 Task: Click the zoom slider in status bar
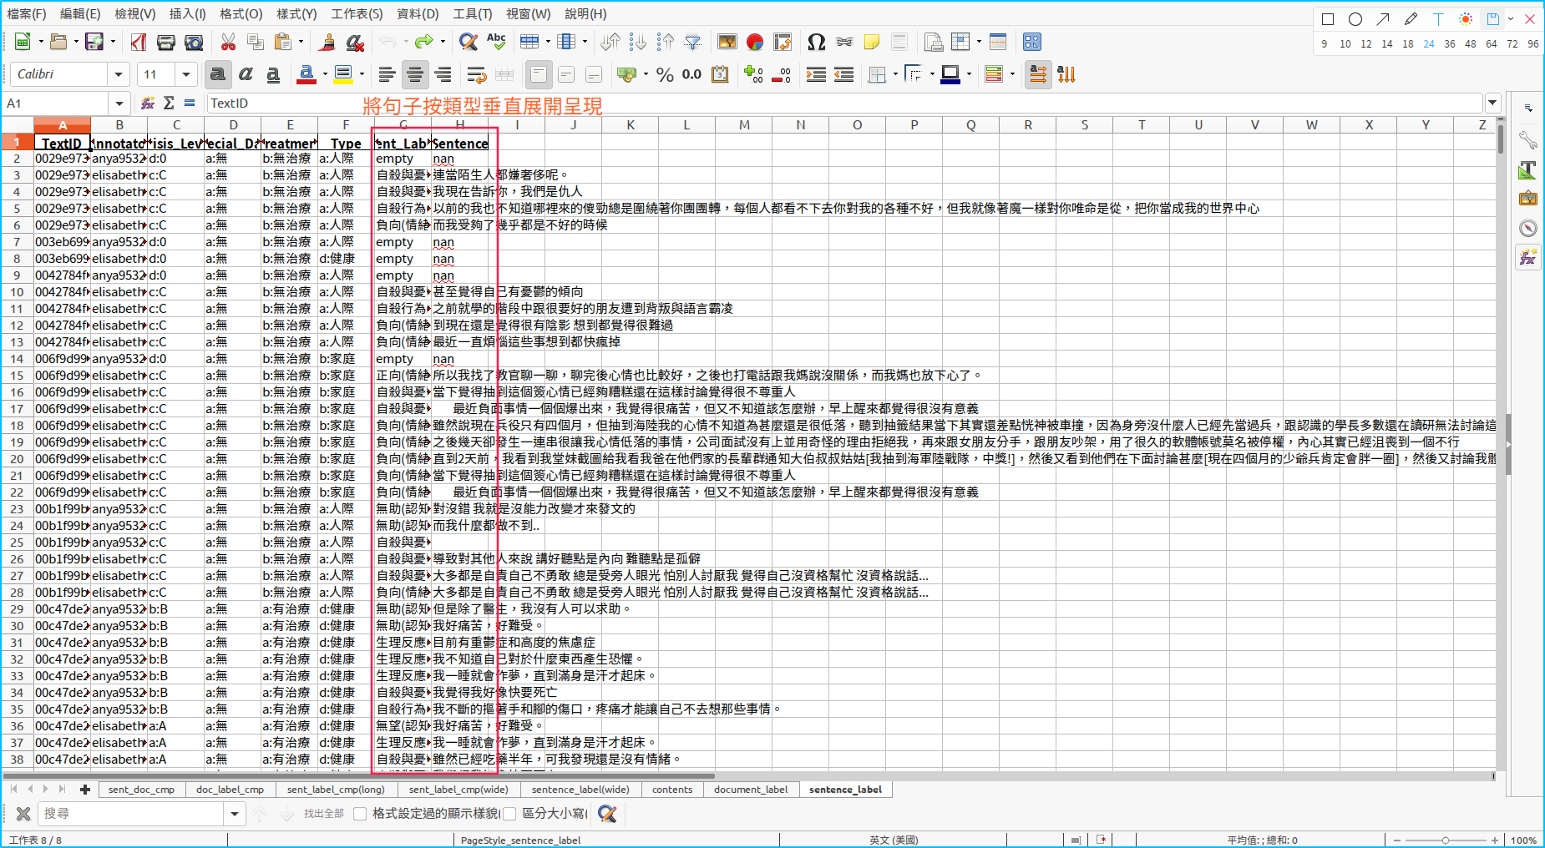[x=1446, y=840]
